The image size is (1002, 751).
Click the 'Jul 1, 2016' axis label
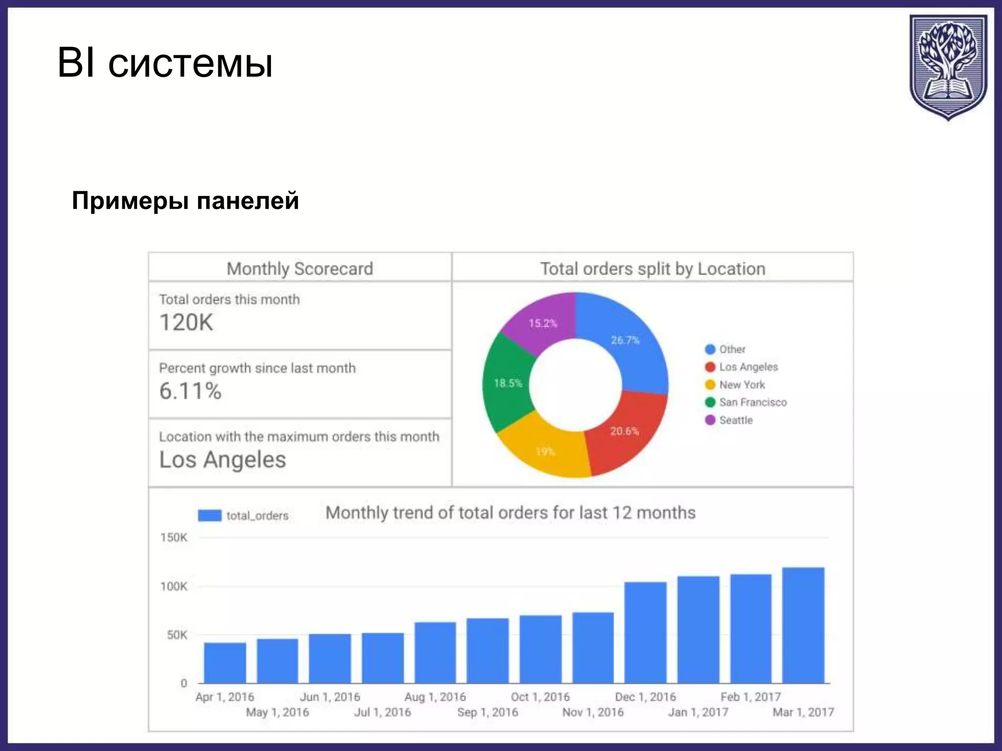[x=383, y=712]
